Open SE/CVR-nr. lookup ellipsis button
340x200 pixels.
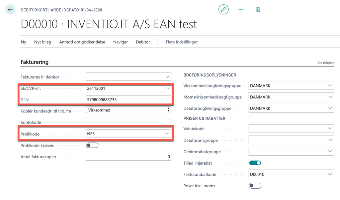click(167, 88)
